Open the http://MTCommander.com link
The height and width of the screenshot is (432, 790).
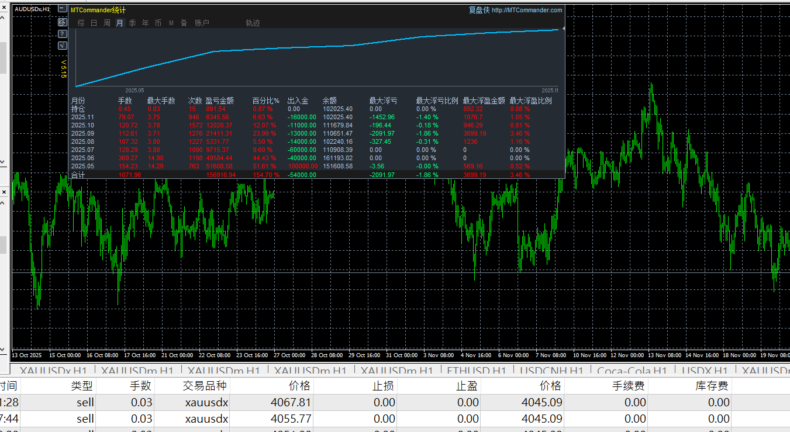(x=527, y=10)
